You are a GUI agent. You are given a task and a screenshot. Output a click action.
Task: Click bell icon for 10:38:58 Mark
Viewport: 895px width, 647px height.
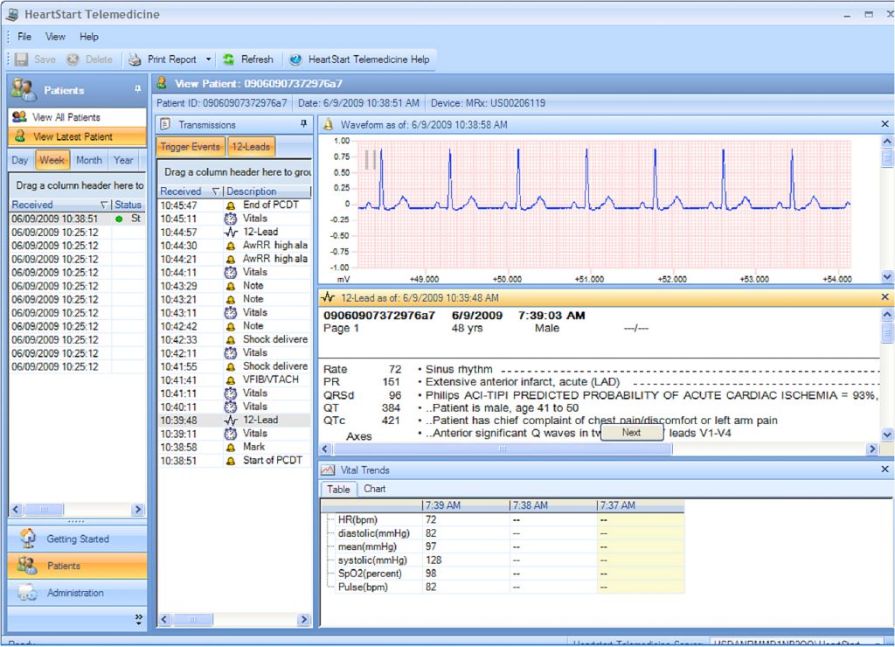pos(231,447)
